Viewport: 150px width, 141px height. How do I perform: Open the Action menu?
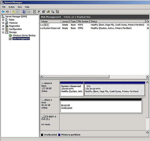click(x=11, y=7)
